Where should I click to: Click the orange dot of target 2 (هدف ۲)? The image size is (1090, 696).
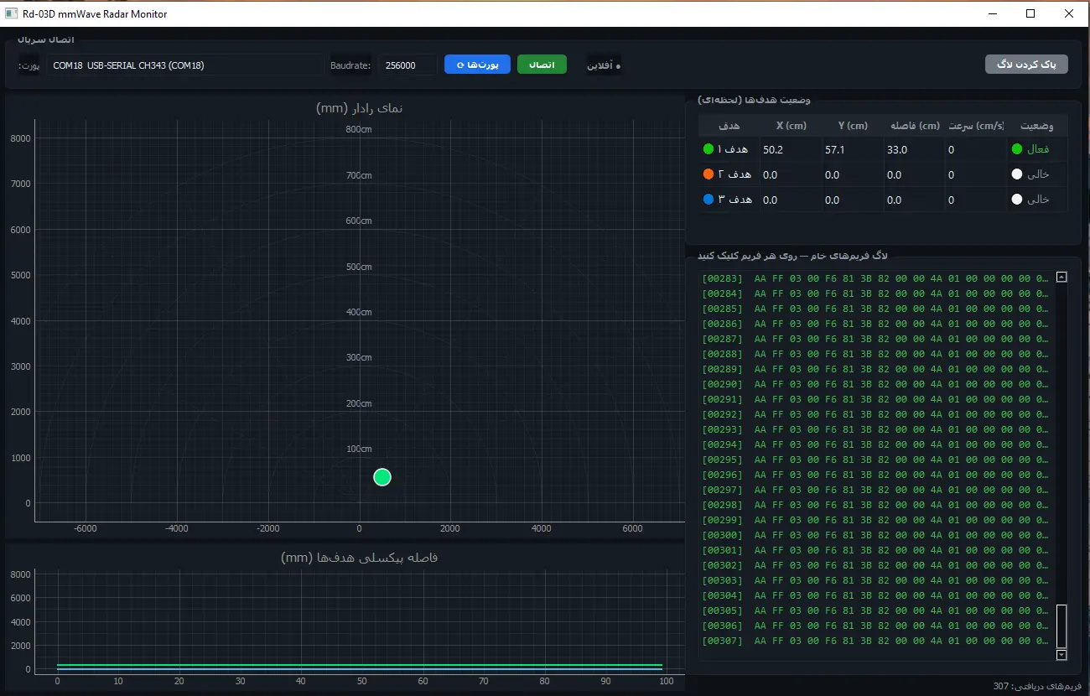tap(708, 174)
